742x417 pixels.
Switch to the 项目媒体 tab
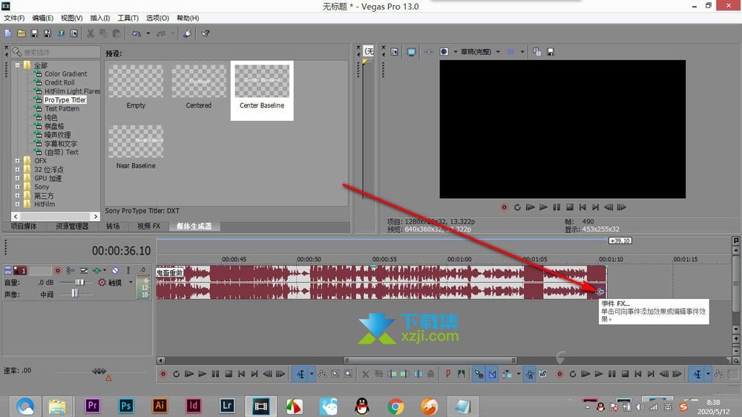coord(24,226)
